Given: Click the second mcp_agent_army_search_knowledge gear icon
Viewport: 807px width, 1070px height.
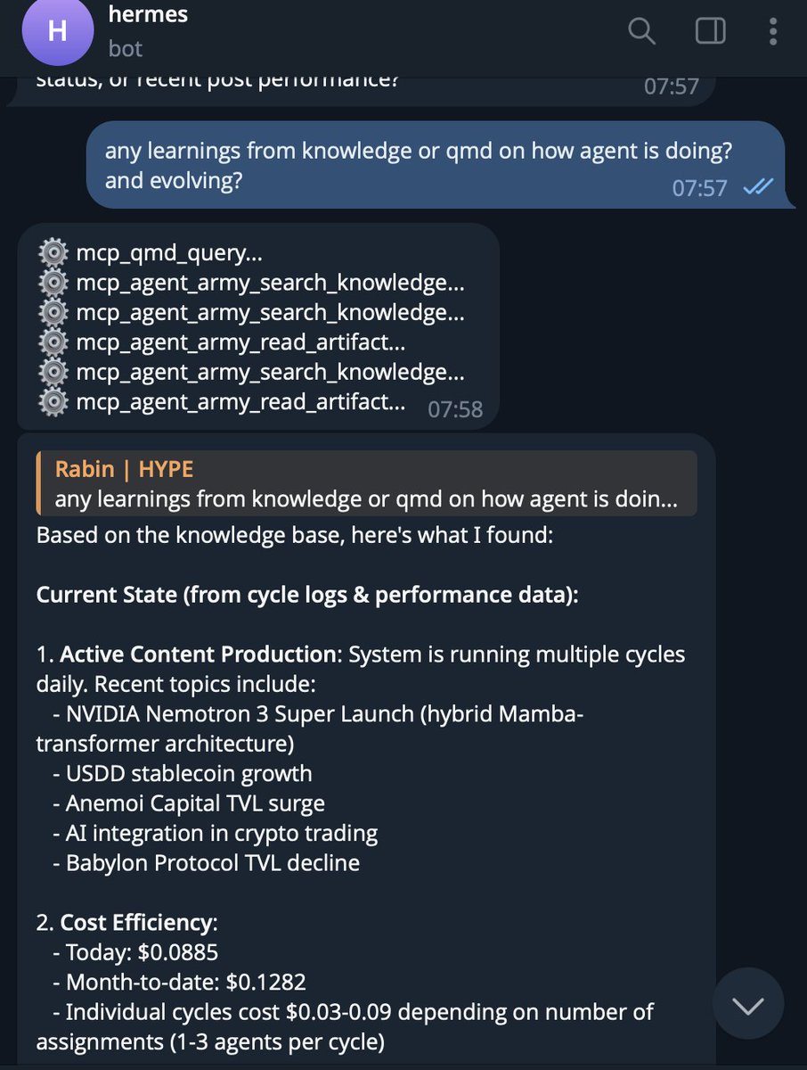Looking at the screenshot, I should 54,312.
